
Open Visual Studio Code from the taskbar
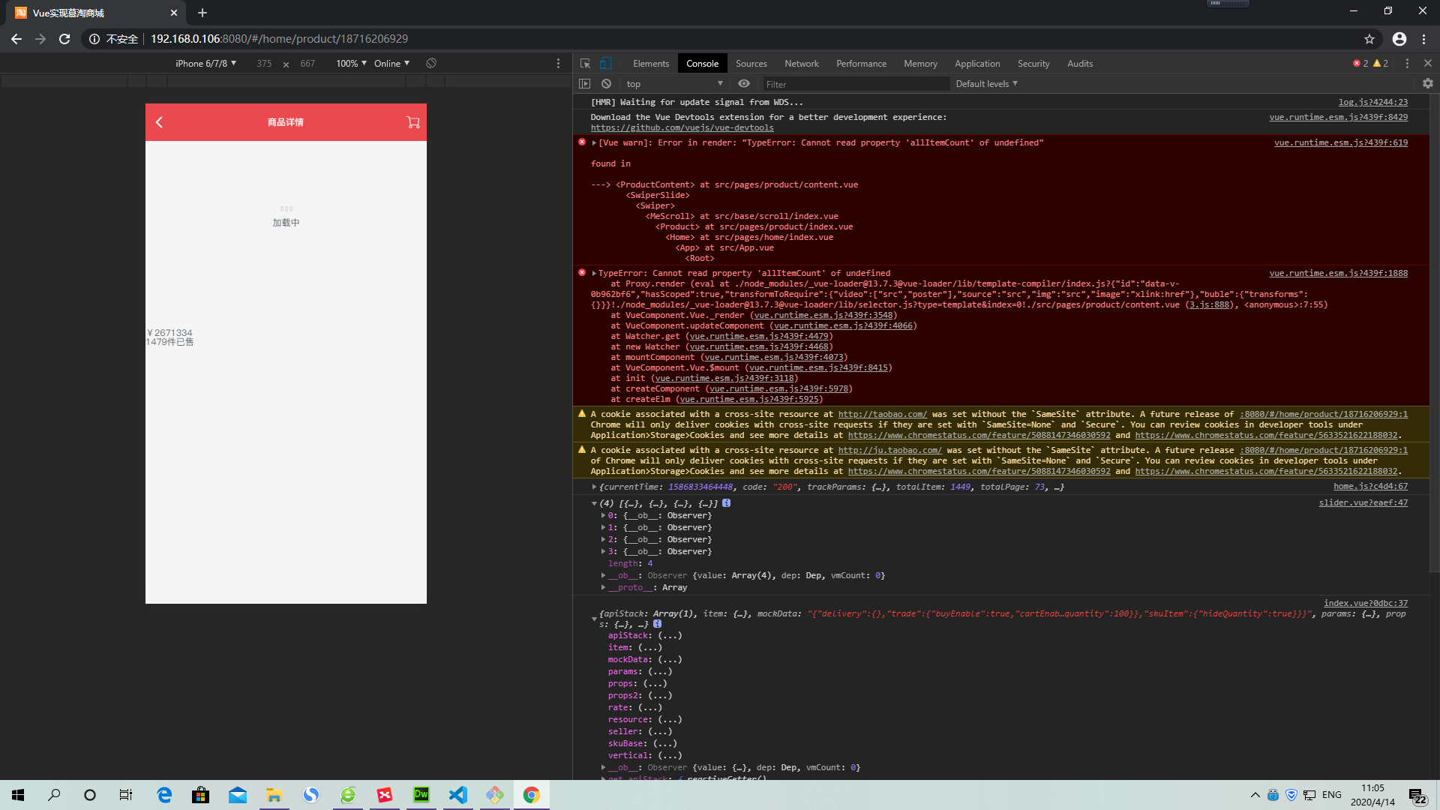(x=458, y=795)
